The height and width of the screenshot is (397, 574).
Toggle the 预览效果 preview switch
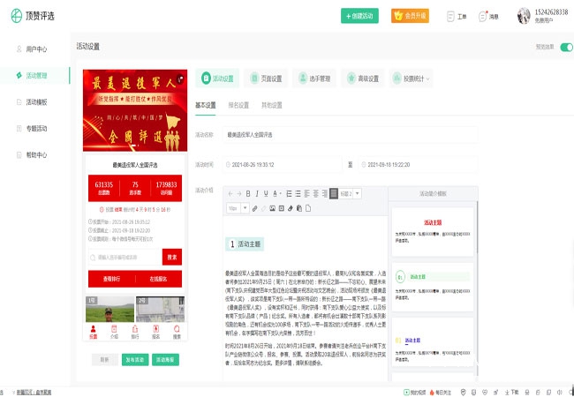(566, 47)
